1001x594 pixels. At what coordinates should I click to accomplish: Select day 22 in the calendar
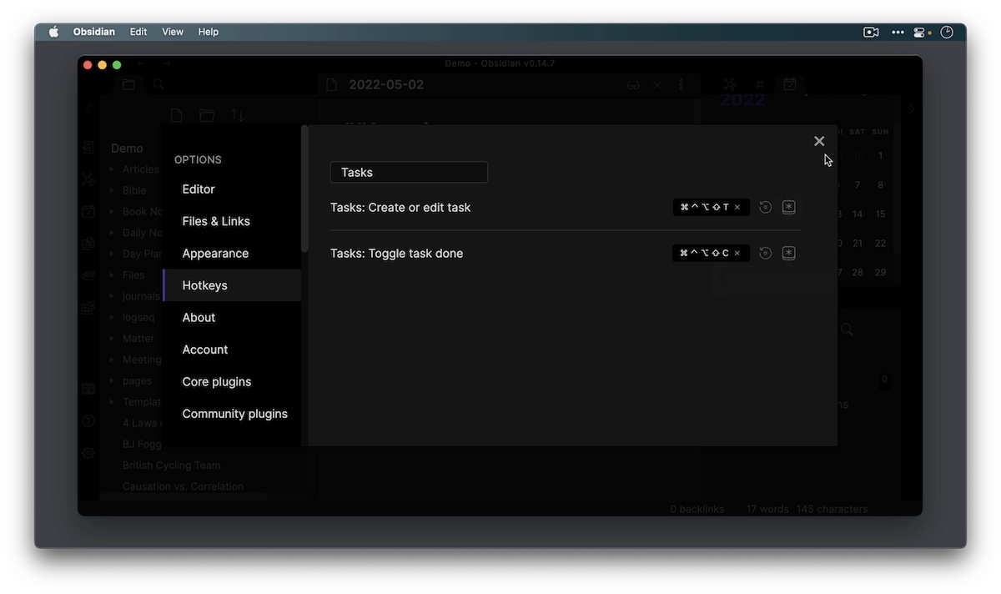pyautogui.click(x=880, y=244)
